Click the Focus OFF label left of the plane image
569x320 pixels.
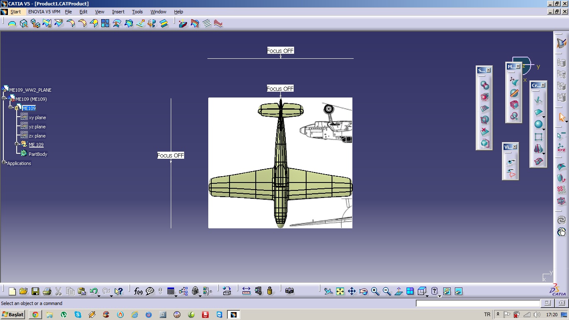[171, 155]
